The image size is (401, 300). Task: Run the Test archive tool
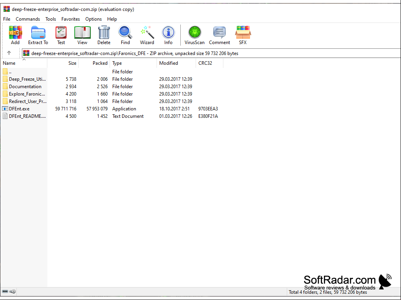pos(61,32)
